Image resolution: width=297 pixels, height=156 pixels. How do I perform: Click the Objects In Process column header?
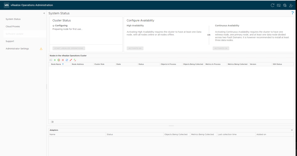[168, 64]
